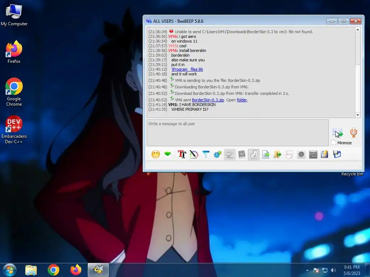This screenshot has height=277, width=370.
Task: Click the 'I HAVE BORDERSKIN' message text
Action: (197, 105)
